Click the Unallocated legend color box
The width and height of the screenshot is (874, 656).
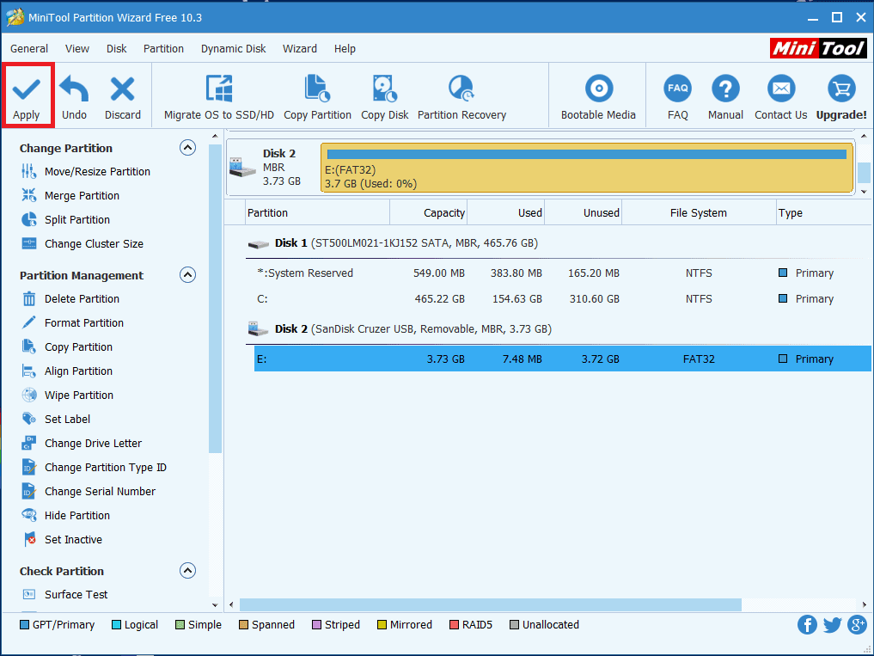514,624
